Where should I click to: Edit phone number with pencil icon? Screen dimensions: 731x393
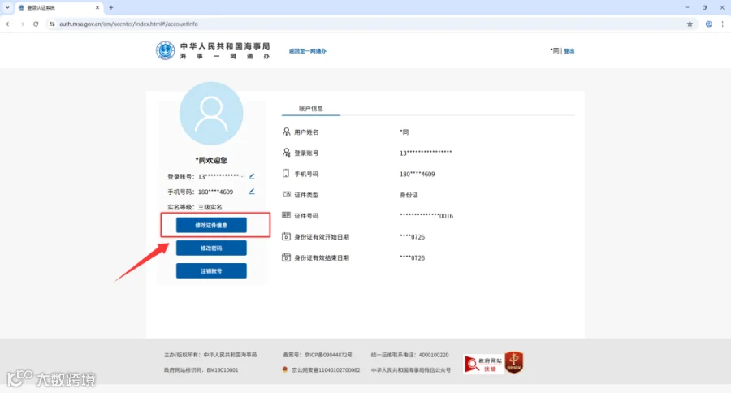[x=252, y=192]
